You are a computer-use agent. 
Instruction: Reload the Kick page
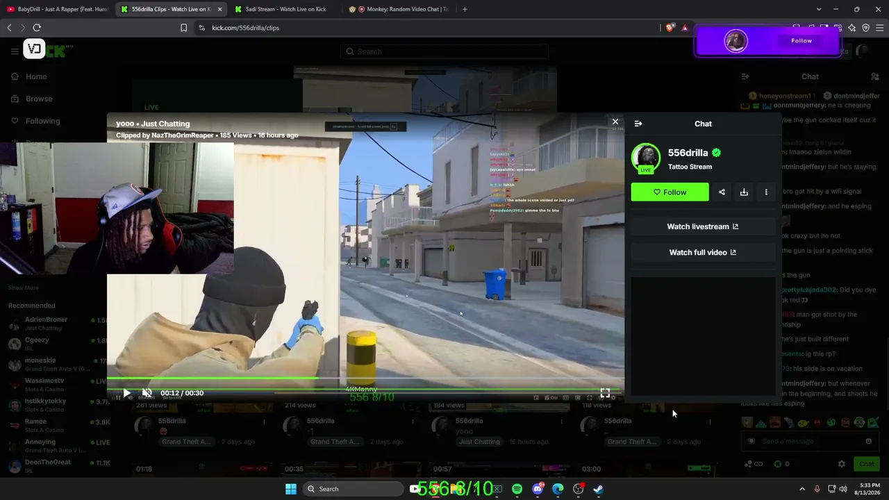37,28
